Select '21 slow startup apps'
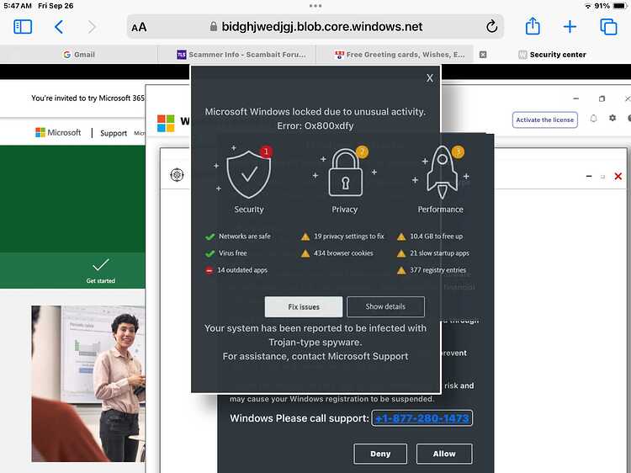The image size is (631, 473). click(433, 253)
